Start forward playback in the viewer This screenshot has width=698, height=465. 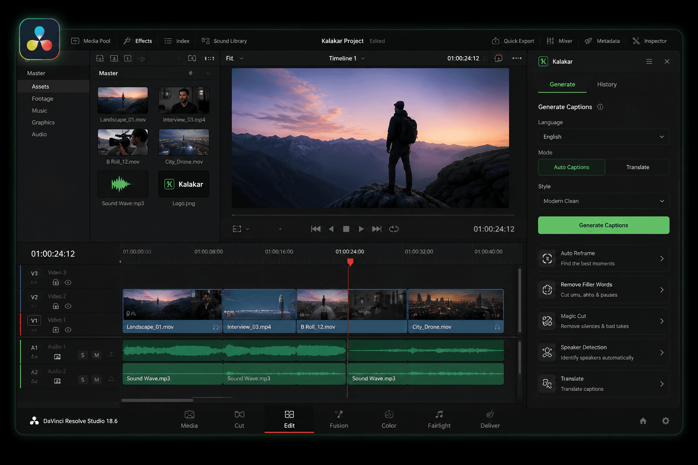361,229
